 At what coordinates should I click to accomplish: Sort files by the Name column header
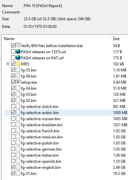pyautogui.click(x=56, y=39)
